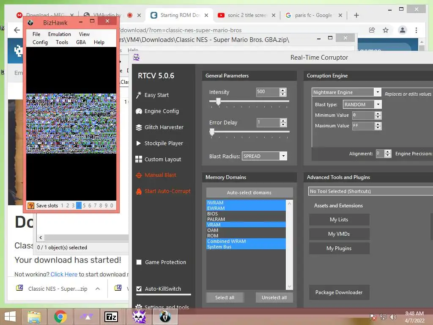Enable Game Protection checkbox
Screen dimensions: 433x325
[x=139, y=262]
